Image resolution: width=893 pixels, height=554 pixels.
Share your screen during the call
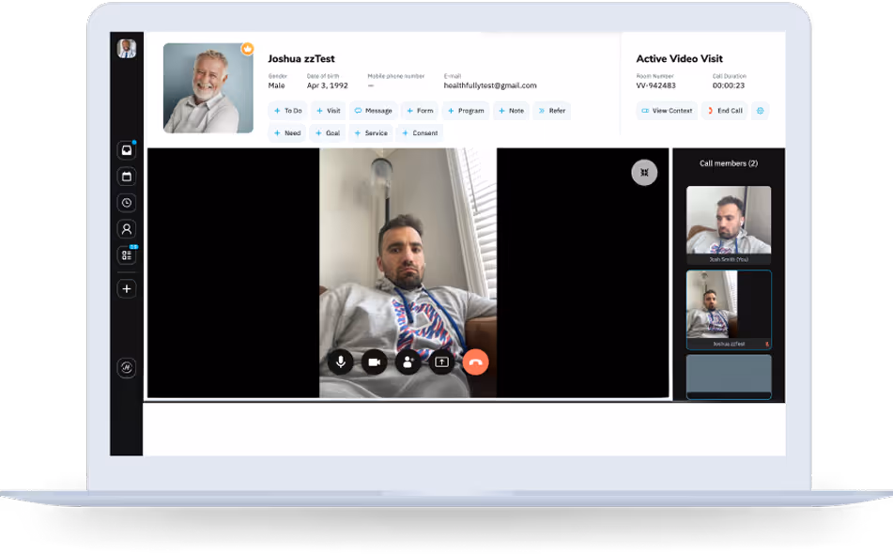441,362
